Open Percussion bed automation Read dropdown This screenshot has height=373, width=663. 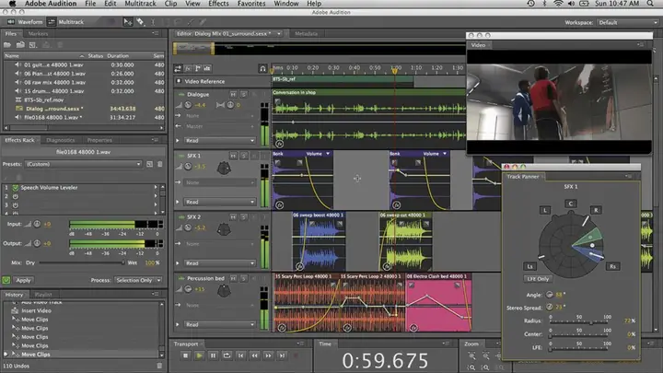[220, 324]
